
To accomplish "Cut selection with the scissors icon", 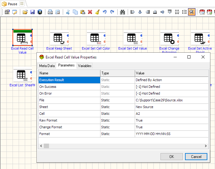I will tap(68, 12).
